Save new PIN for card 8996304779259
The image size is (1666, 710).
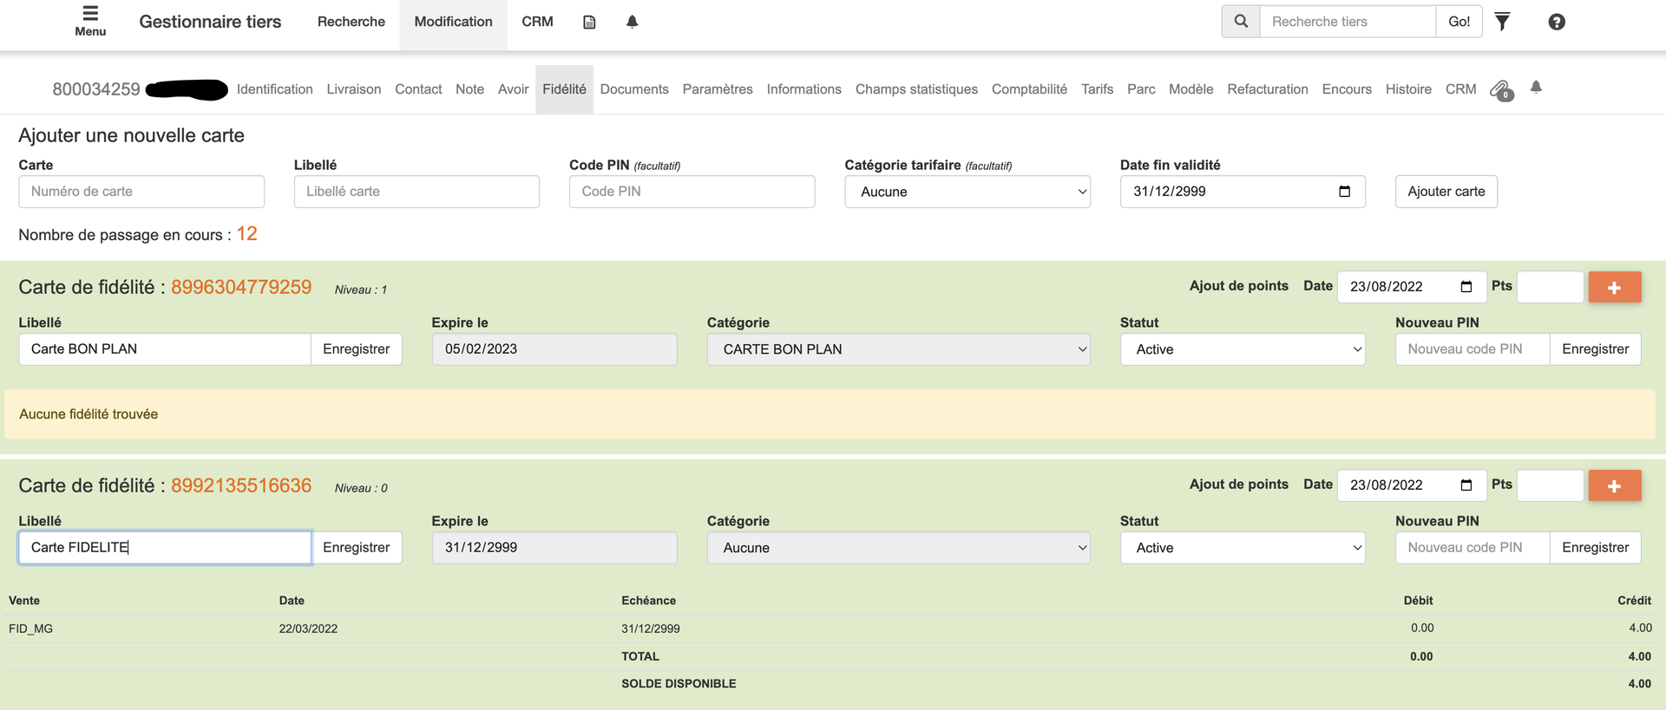click(x=1596, y=349)
